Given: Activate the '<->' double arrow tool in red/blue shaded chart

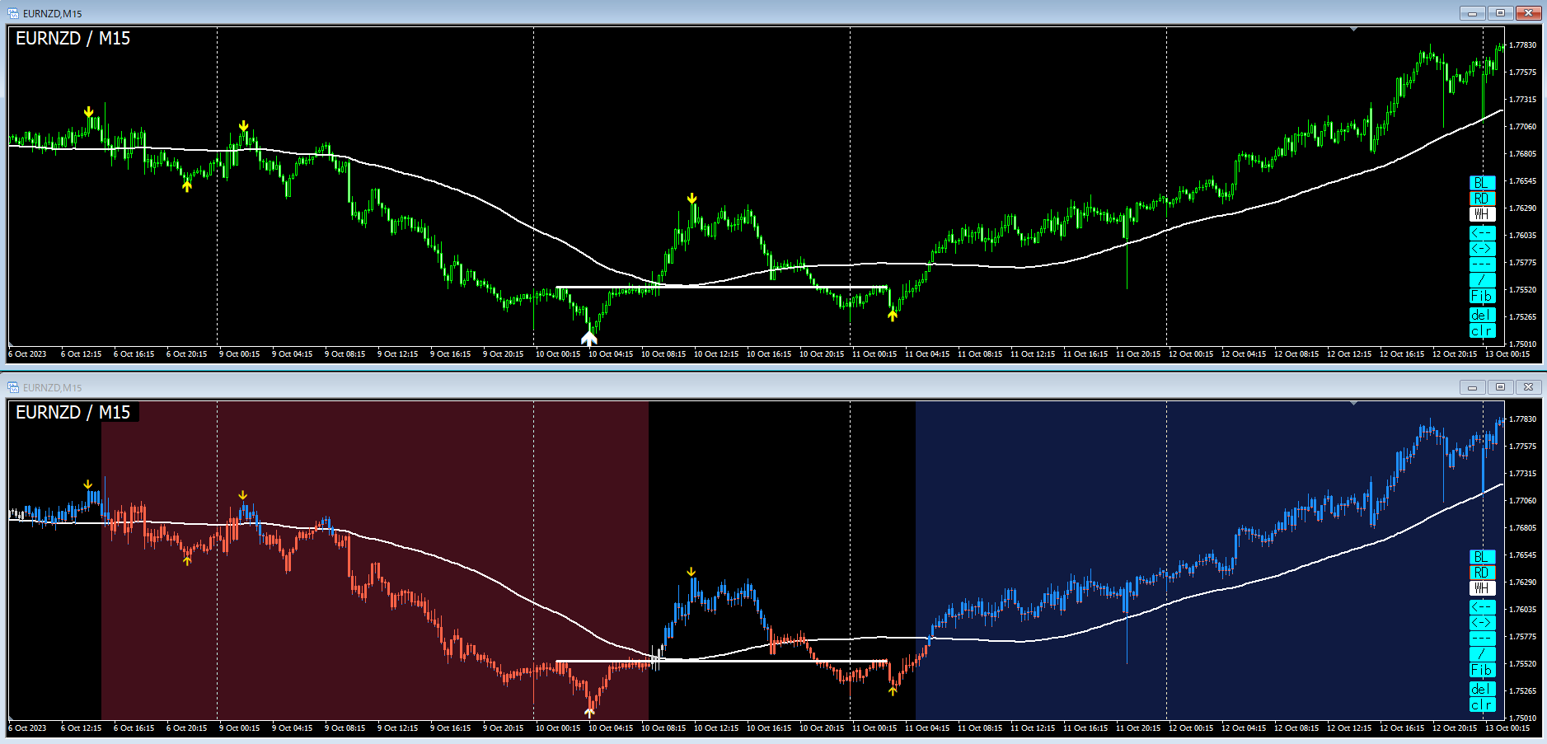Looking at the screenshot, I should click(x=1482, y=623).
